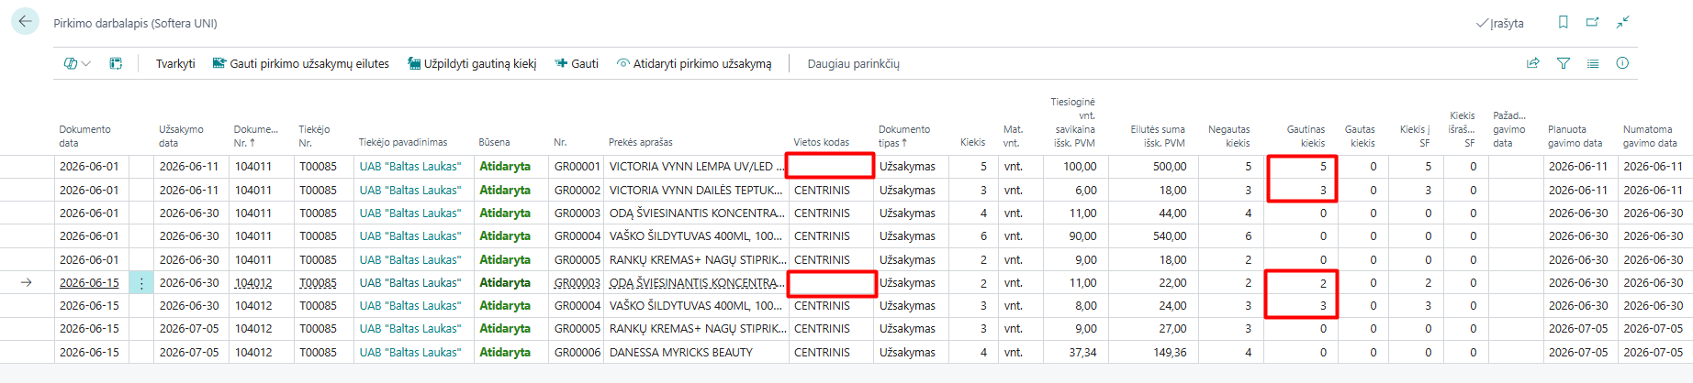Click description VICTORIA VYNN DAILĖS TEPTUK...

[x=696, y=190]
